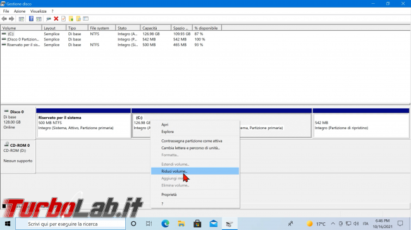The image size is (411, 230).
Task: Click the Disco 0 disk label
Action: coord(17,112)
